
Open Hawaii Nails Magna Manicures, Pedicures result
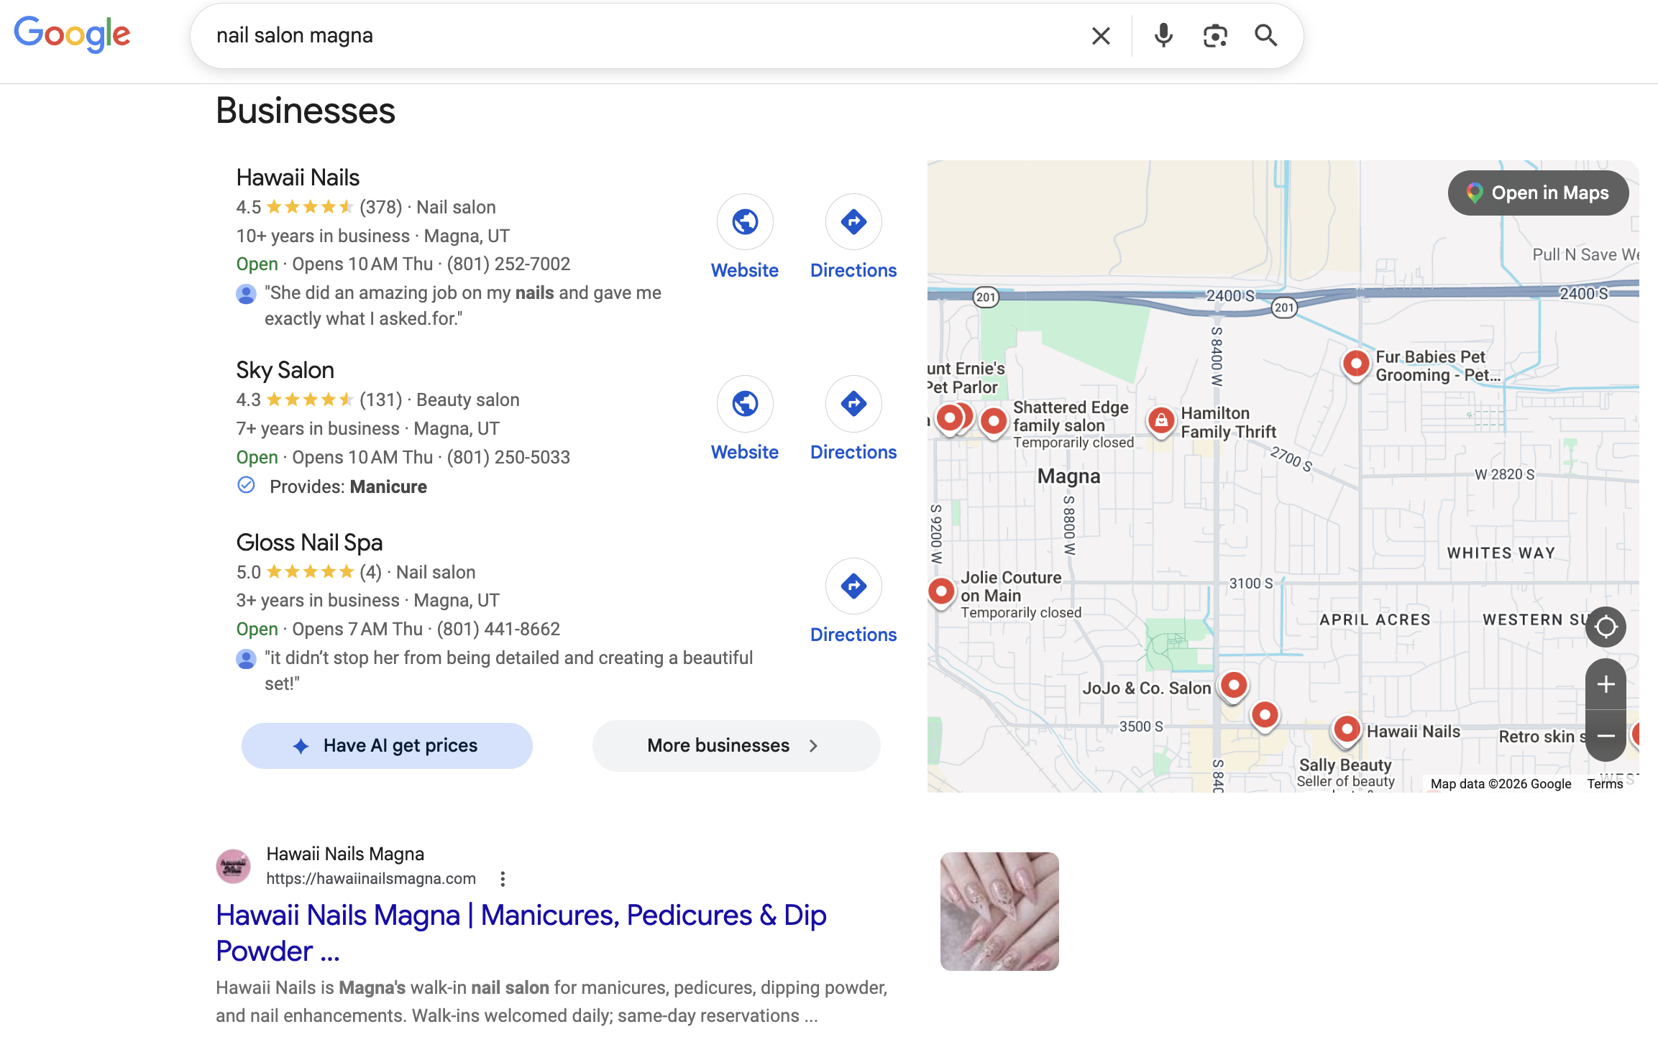pyautogui.click(x=521, y=933)
